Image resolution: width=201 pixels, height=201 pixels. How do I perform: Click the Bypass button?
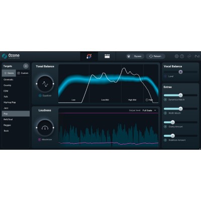135,56
